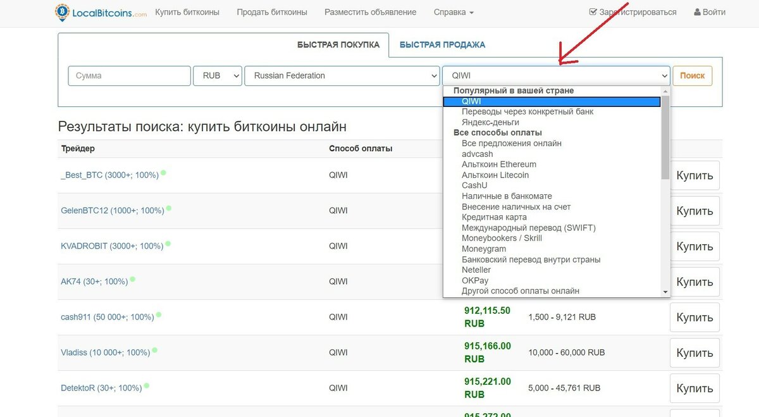759x417 pixels.
Task: Click the user icon beside Войти
Action: pos(697,12)
